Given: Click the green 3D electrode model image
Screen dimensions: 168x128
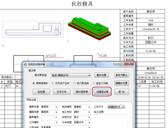Looking at the screenshot, I should tap(89, 28).
